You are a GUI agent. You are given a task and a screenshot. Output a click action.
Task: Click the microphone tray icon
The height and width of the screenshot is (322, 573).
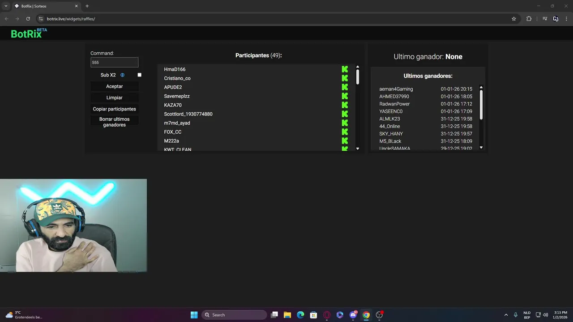tap(516, 315)
